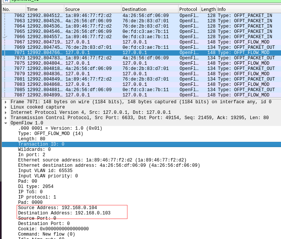Select packet 7069 OFPT_PACKET_OUT row
Viewport: 281px width, 239px height.
point(141,47)
